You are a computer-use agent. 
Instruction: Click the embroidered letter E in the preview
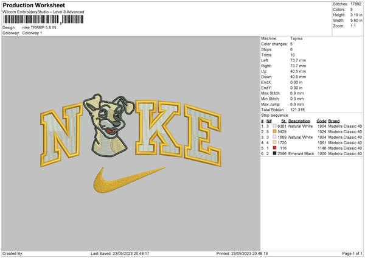click(x=203, y=135)
